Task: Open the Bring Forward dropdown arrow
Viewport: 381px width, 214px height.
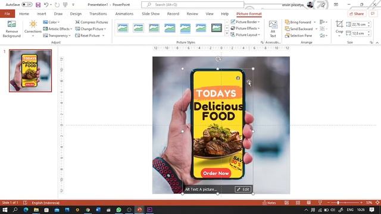Action: click(x=315, y=22)
